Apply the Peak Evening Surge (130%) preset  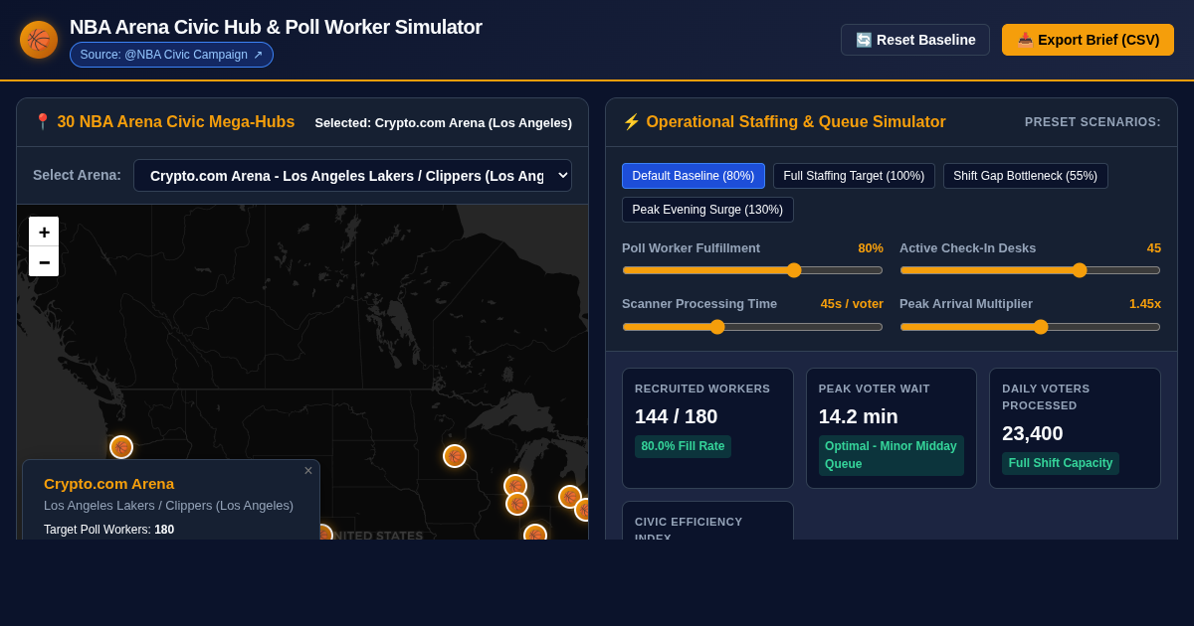[x=707, y=210]
